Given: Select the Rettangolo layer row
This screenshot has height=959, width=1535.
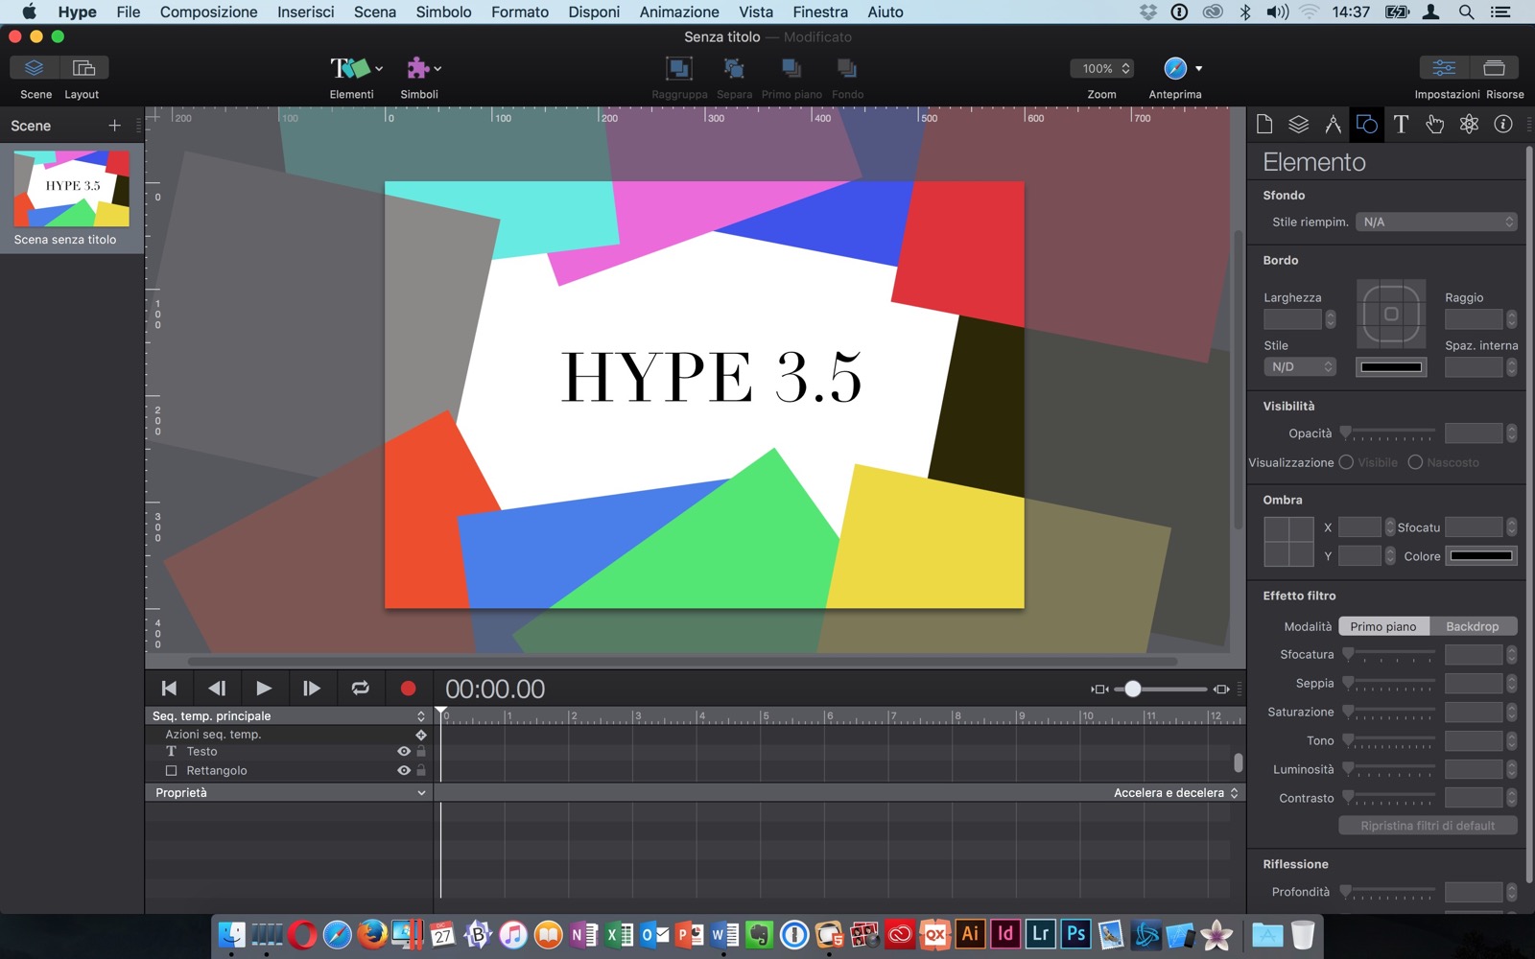Looking at the screenshot, I should (288, 771).
